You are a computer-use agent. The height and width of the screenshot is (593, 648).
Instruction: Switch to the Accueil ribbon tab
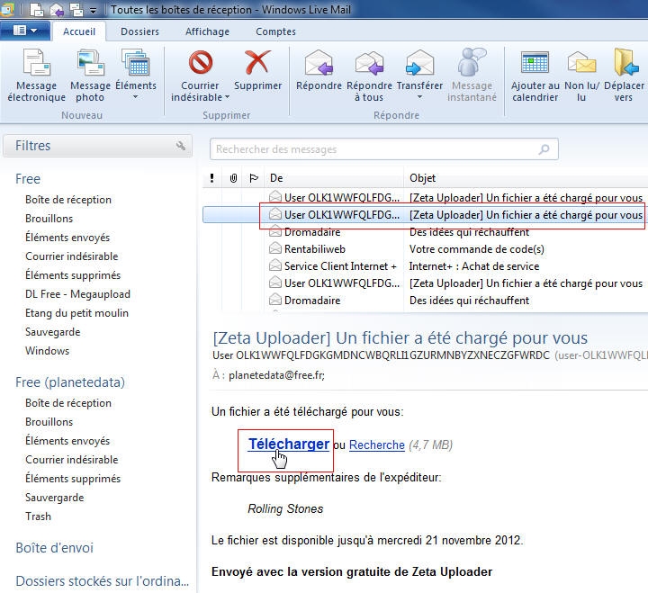pos(79,31)
